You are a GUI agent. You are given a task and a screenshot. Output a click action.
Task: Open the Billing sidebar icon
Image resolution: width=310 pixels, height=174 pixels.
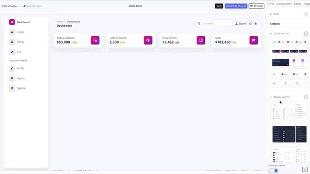12,42
